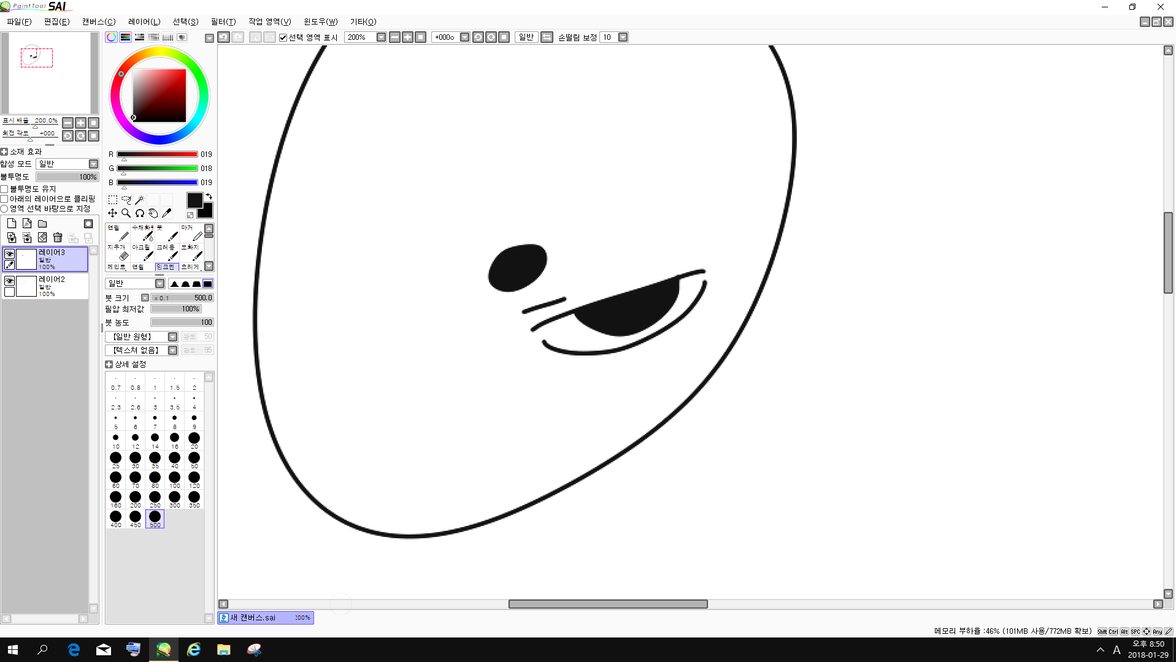
Task: Uncheck 선택 영역 표시 checkbox
Action: click(x=283, y=37)
